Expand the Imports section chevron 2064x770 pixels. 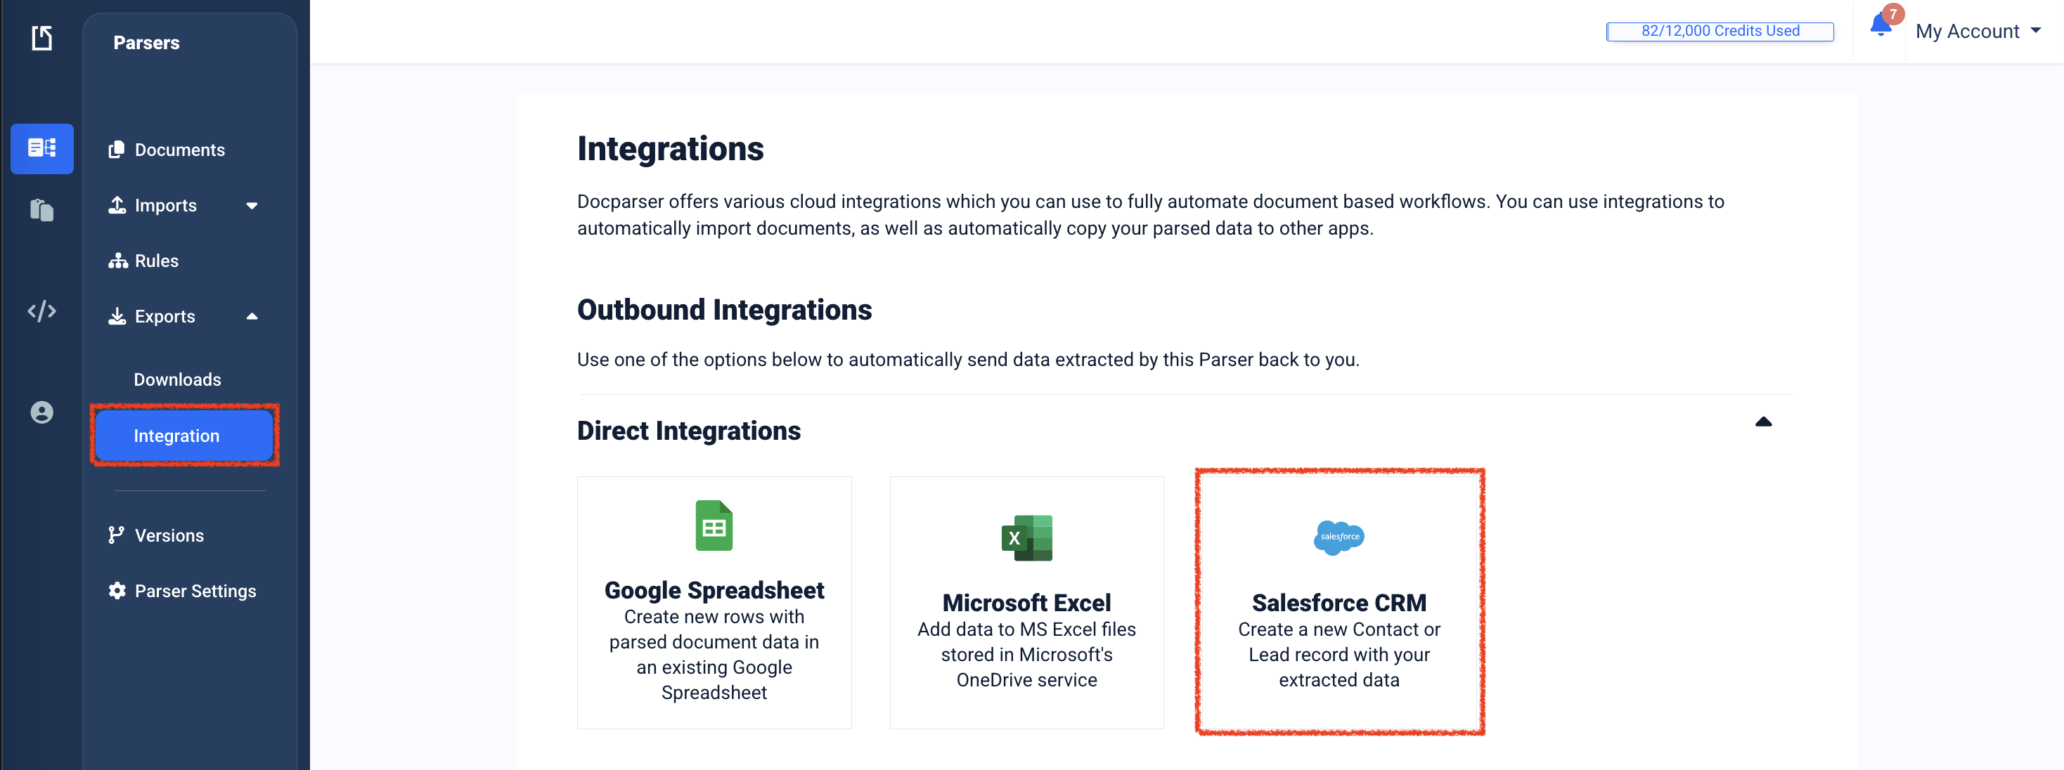pos(252,206)
